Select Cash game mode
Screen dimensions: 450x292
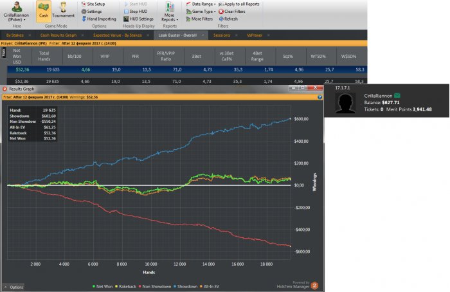[44, 10]
